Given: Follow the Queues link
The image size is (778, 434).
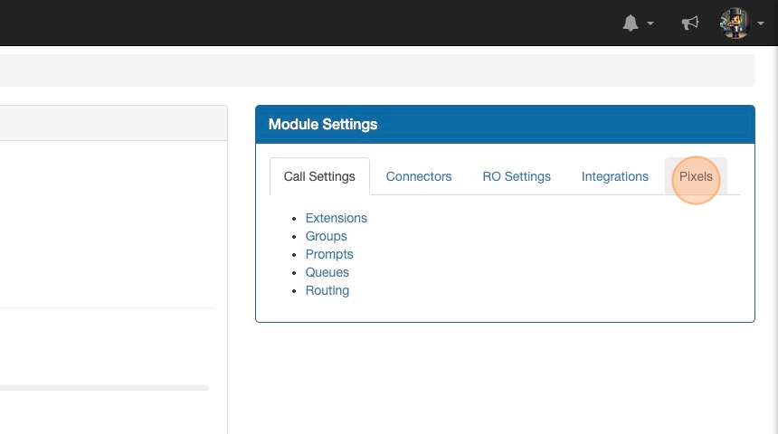Looking at the screenshot, I should point(327,272).
